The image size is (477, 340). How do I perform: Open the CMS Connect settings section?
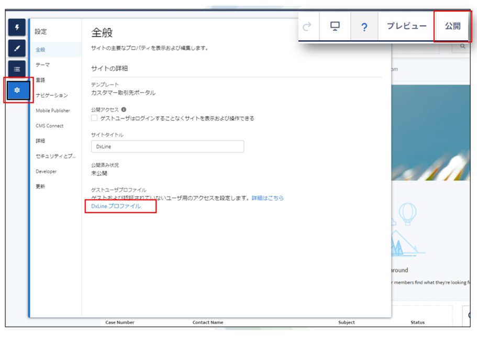click(50, 126)
